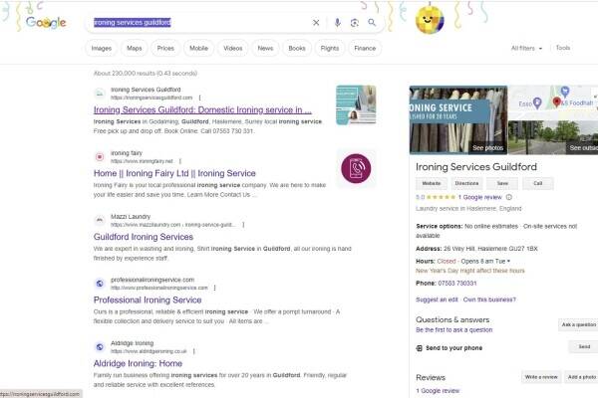Open more options for ironingfairy.net result
This screenshot has height=398, width=598.
180,161
